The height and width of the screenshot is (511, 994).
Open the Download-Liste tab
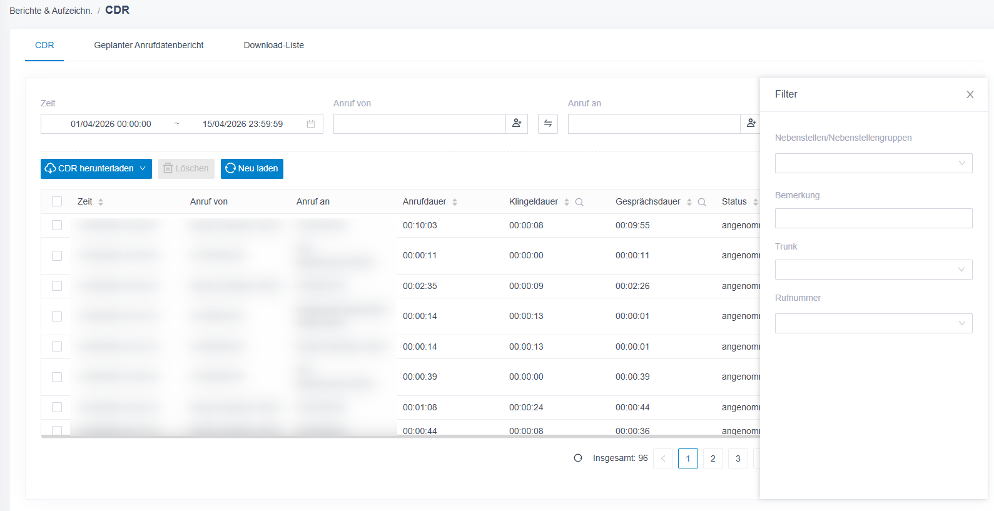tap(274, 45)
